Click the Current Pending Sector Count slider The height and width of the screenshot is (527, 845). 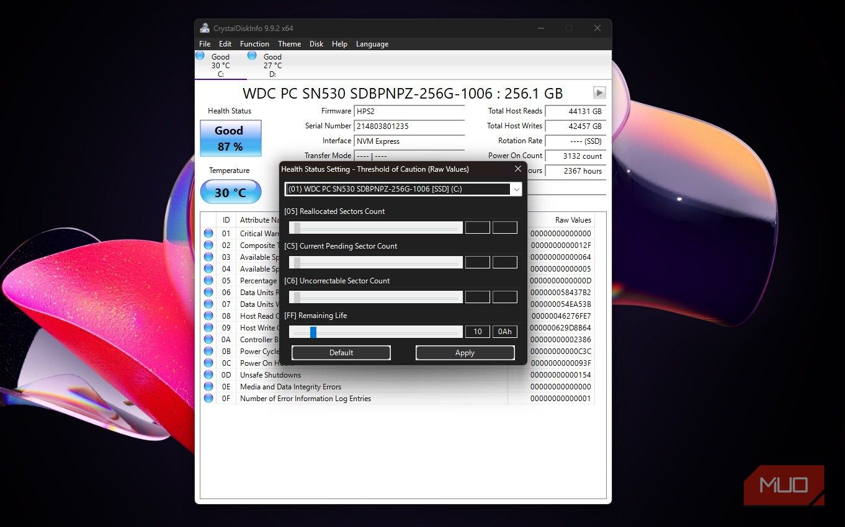pos(376,263)
